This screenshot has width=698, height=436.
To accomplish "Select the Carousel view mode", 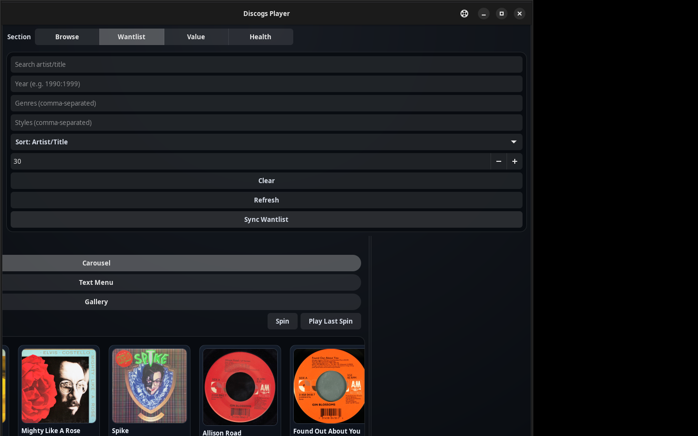I will click(182, 263).
